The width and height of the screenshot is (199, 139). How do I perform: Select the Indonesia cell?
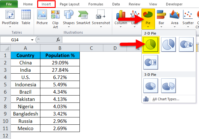(x=25, y=84)
